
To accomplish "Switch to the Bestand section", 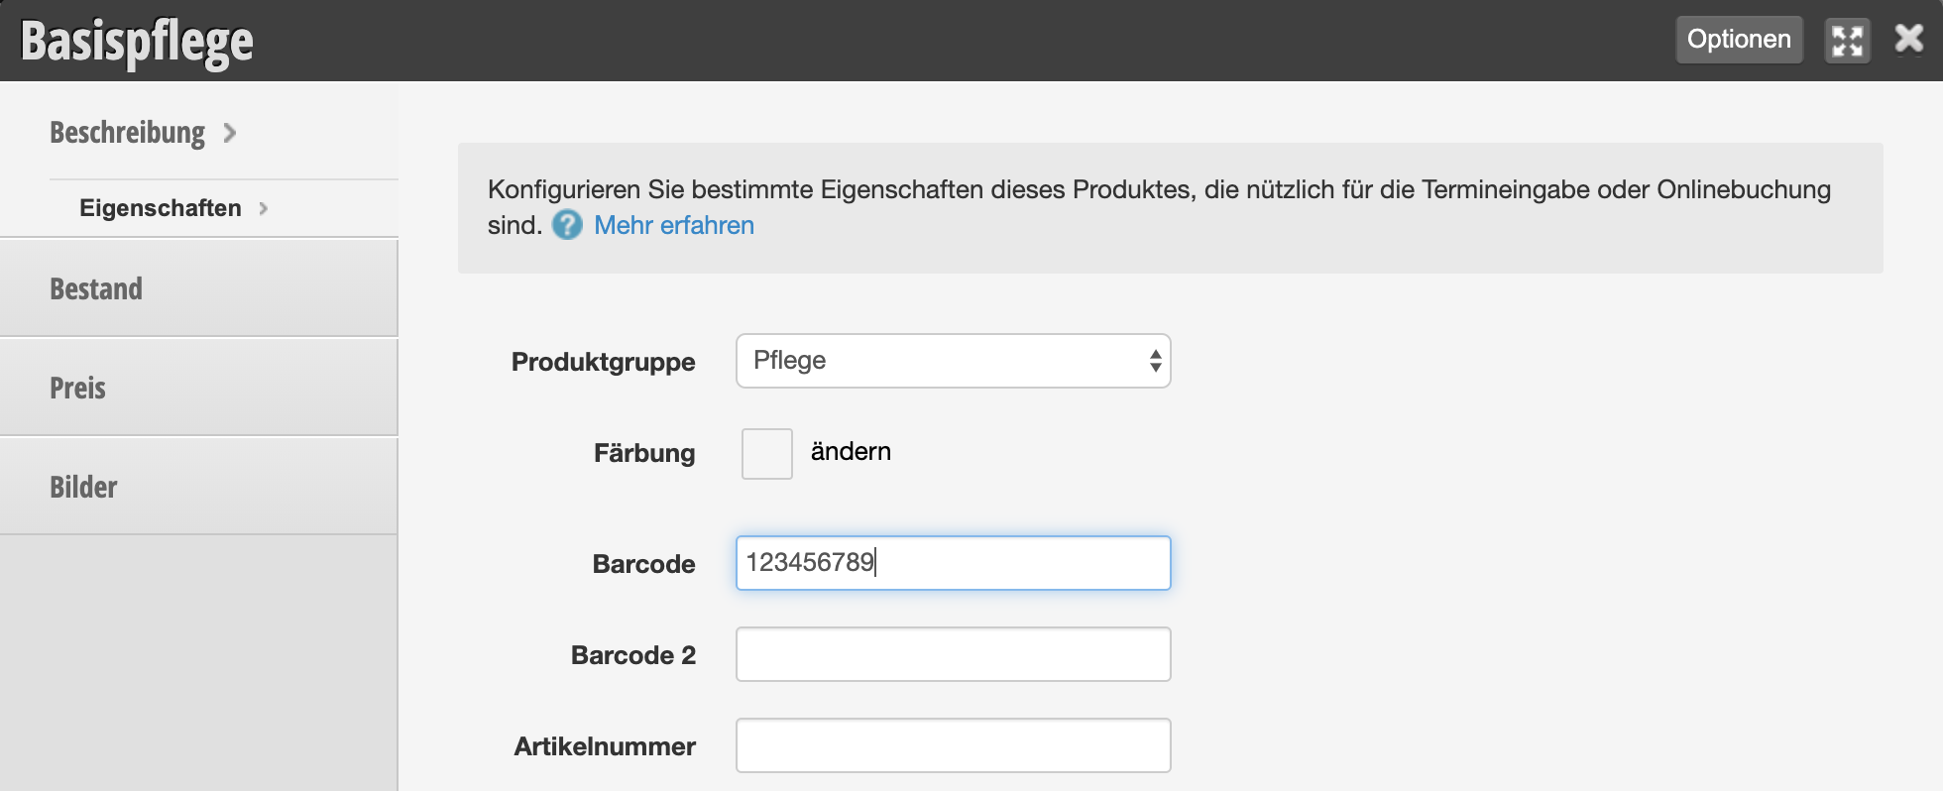I will (198, 288).
